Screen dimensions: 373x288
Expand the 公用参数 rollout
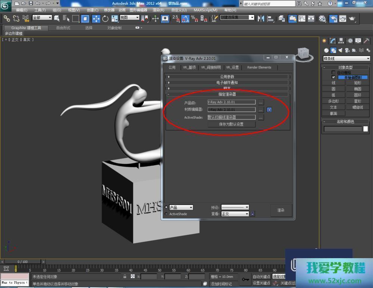228,76
